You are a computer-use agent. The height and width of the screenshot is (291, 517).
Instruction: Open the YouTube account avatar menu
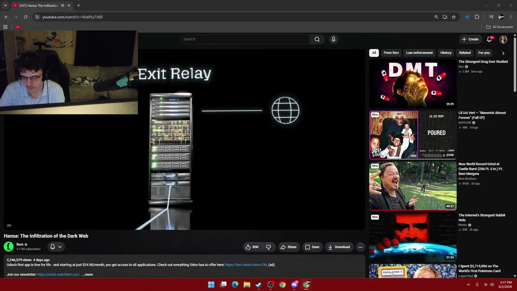503,39
